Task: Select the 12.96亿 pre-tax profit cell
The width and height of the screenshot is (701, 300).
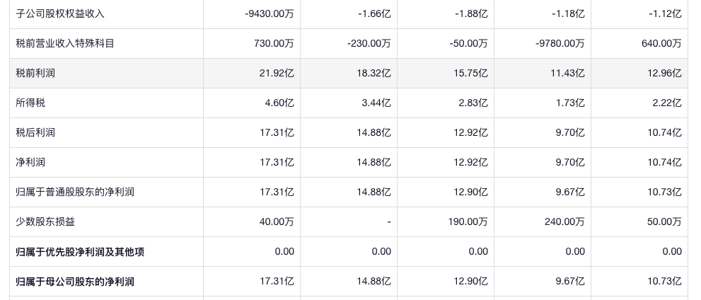Action: coord(664,73)
